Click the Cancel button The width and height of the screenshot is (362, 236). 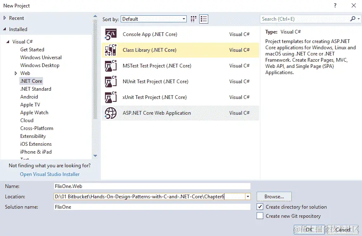pyautogui.click(x=343, y=229)
